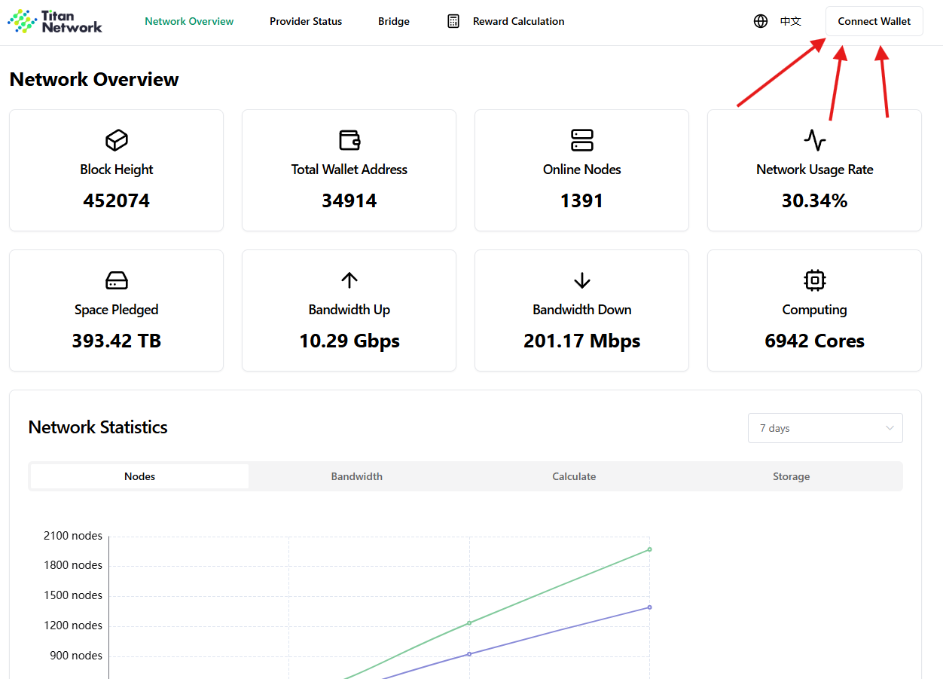Click the Bandwidth Down value 201.17 Mbps
The height and width of the screenshot is (679, 943).
[582, 341]
